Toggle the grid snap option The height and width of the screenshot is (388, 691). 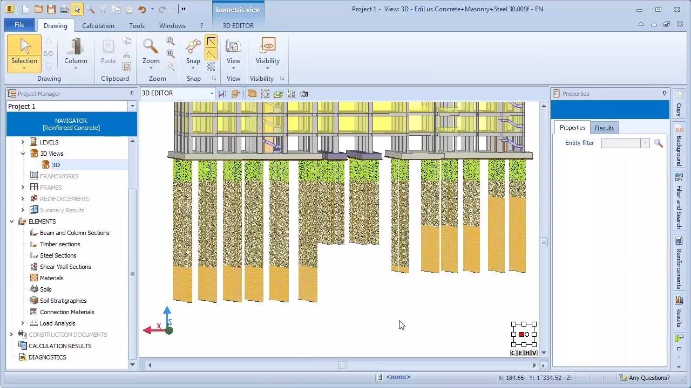click(x=211, y=67)
